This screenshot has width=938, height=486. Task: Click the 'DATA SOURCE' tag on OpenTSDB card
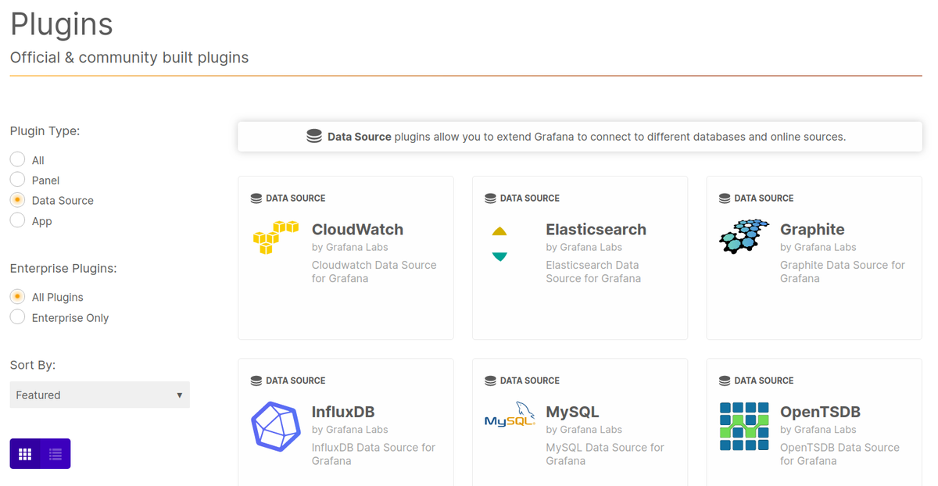(764, 381)
